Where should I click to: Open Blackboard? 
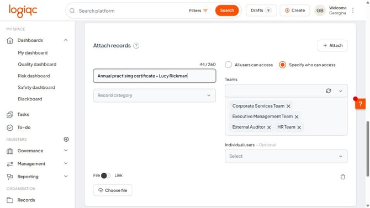(x=30, y=99)
